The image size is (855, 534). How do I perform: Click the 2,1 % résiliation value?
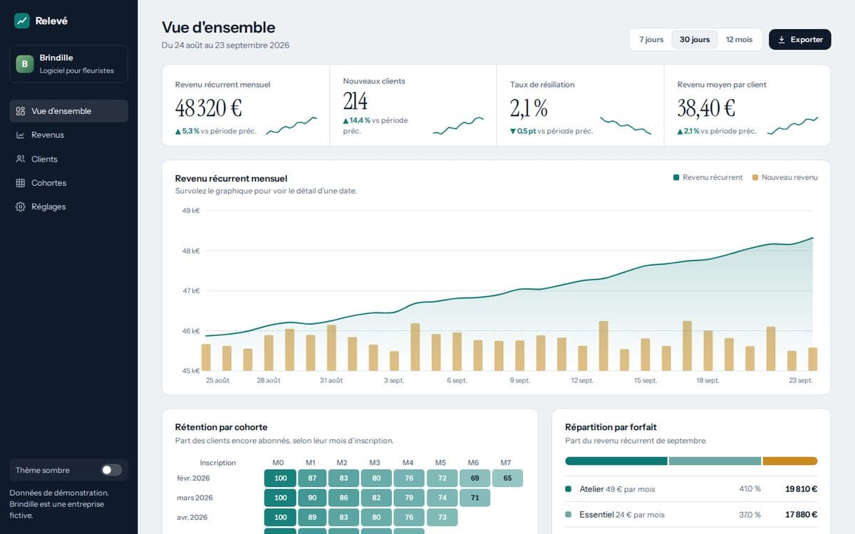pyautogui.click(x=529, y=108)
